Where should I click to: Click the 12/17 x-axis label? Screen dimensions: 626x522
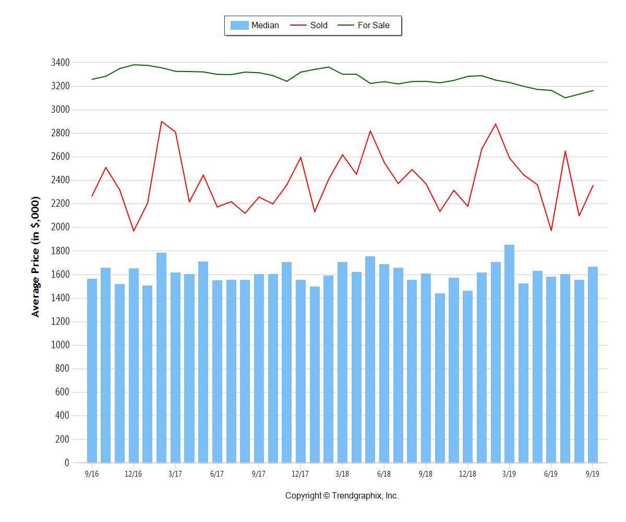[300, 473]
